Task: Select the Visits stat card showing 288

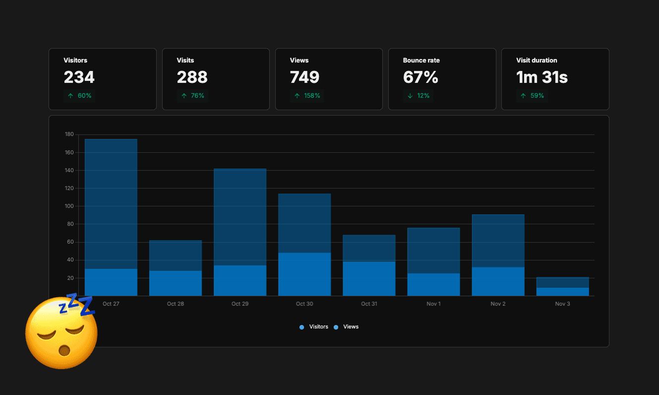Action: 216,79
